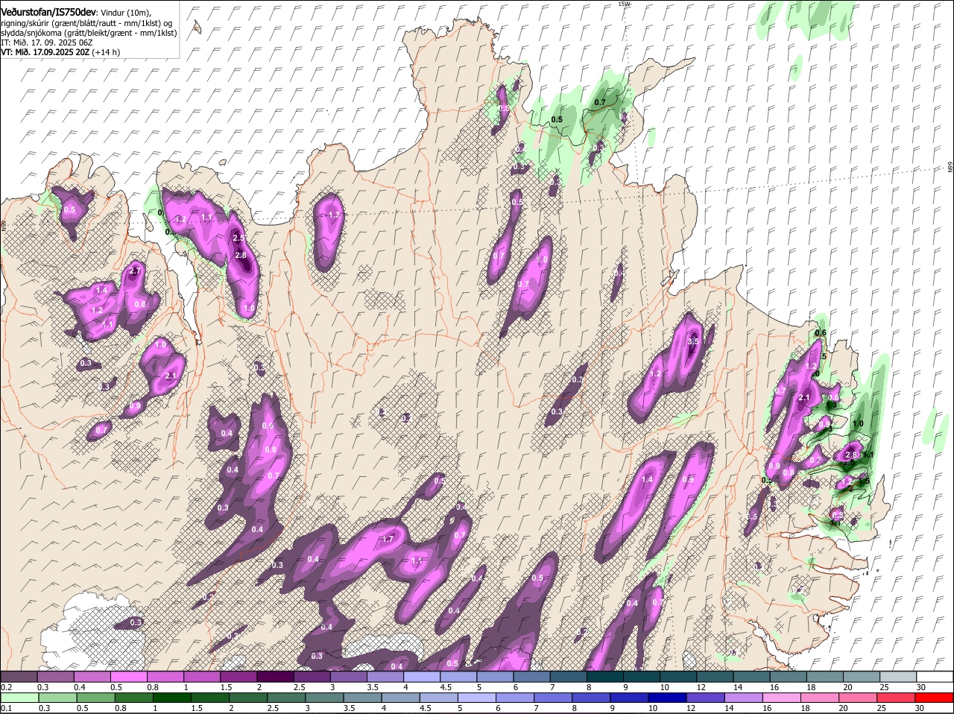Select the 'rigning/skúrir' legend description line
Viewport: 954px width, 714px height.
[86, 23]
